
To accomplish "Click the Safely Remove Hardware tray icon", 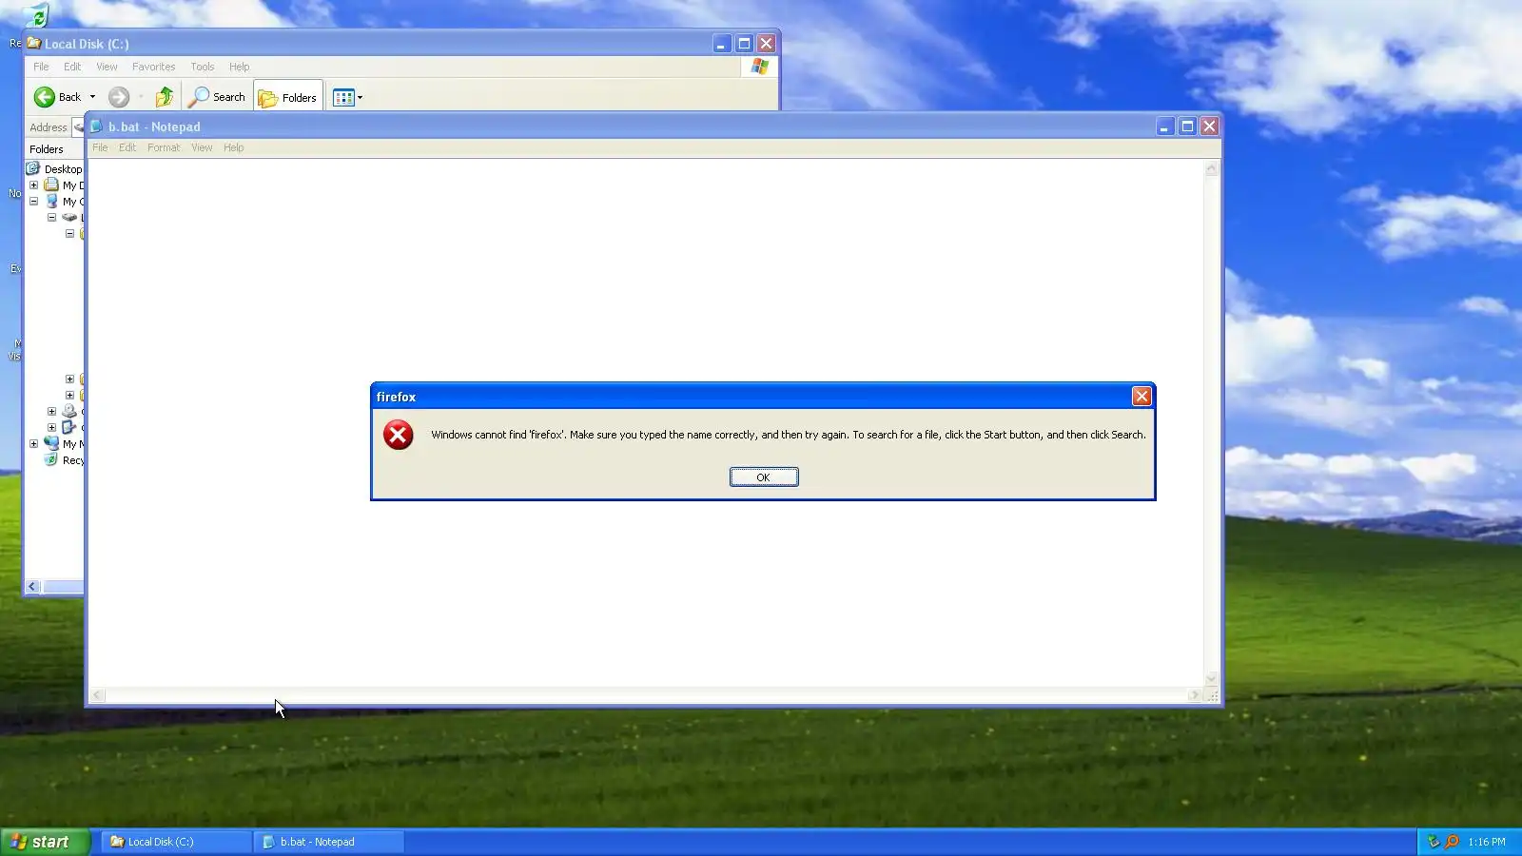I will [x=1434, y=842].
